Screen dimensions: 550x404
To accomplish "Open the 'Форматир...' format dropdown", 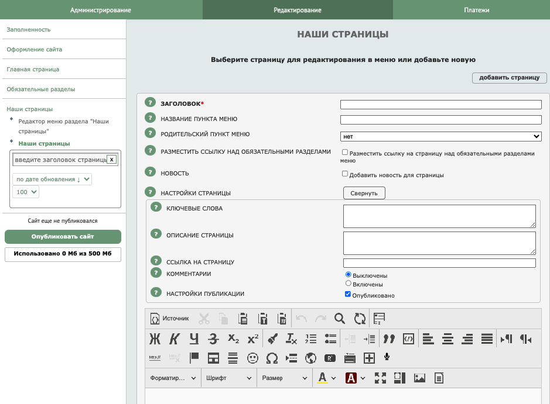I will [x=173, y=378].
